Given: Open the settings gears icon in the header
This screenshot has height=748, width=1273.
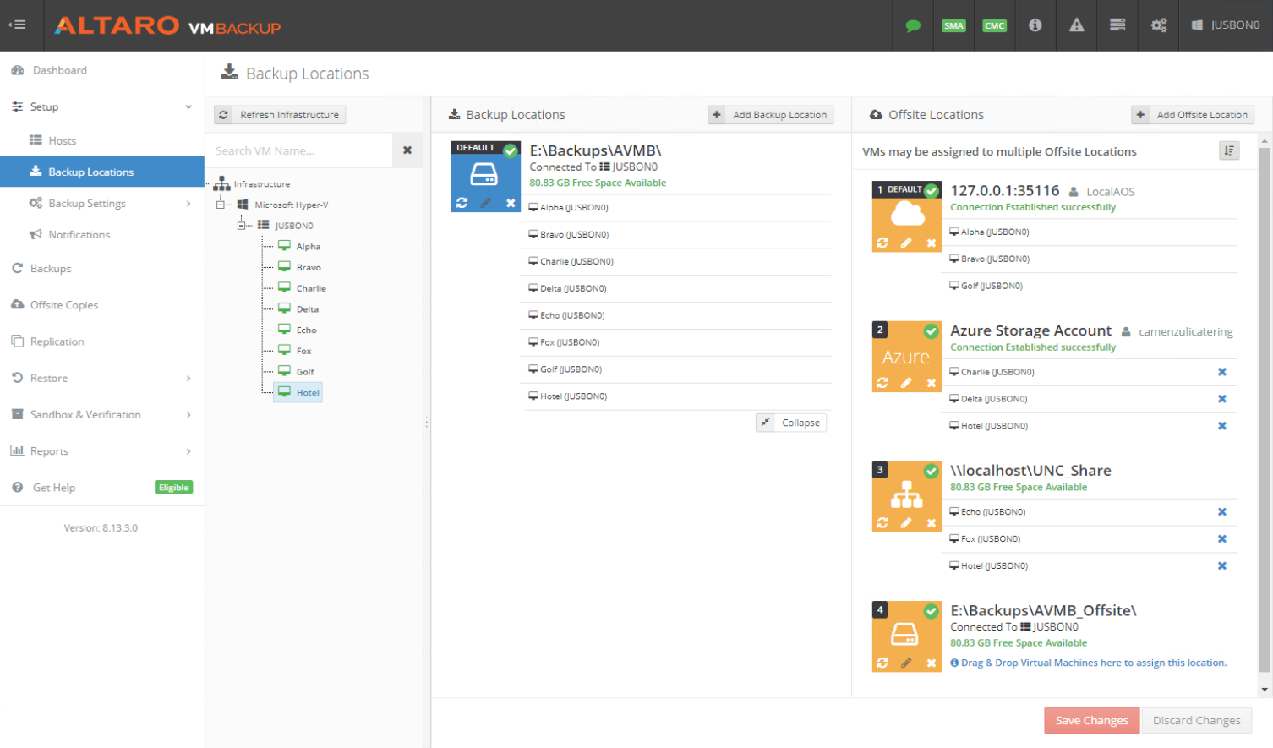Looking at the screenshot, I should [1159, 25].
